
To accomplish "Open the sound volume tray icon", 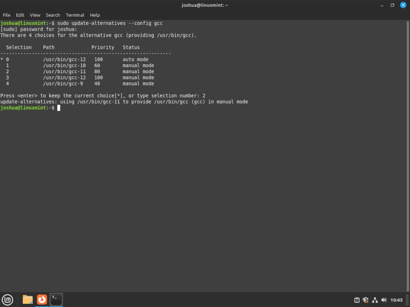I will 384,300.
